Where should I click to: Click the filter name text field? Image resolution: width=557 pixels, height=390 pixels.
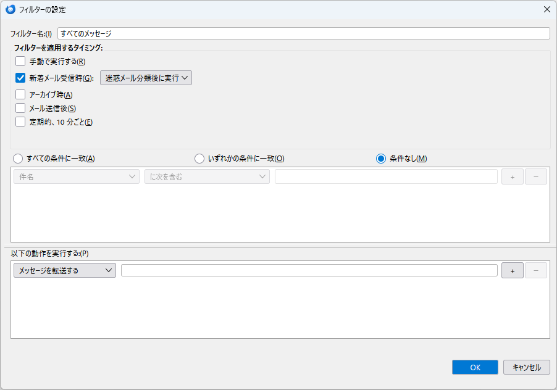(x=303, y=33)
